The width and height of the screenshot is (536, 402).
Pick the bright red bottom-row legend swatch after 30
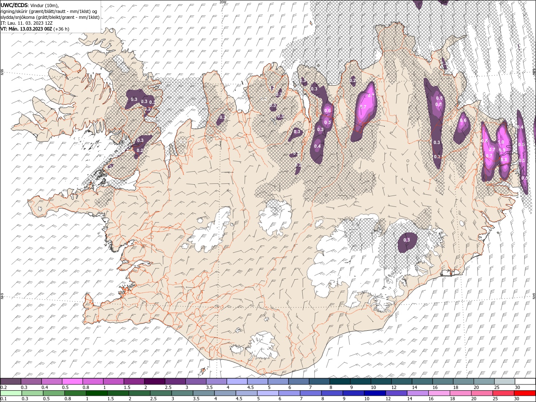(x=525, y=393)
